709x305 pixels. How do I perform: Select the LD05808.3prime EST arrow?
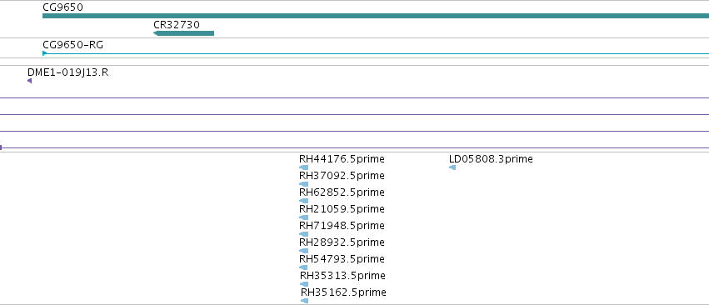click(452, 167)
